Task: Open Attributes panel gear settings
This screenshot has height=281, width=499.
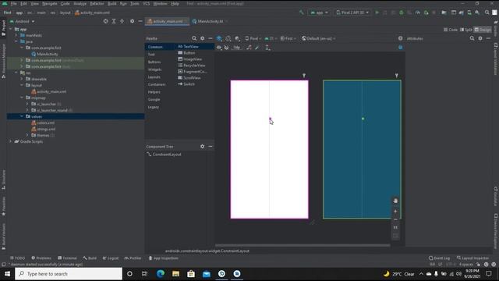Action: 480,38
